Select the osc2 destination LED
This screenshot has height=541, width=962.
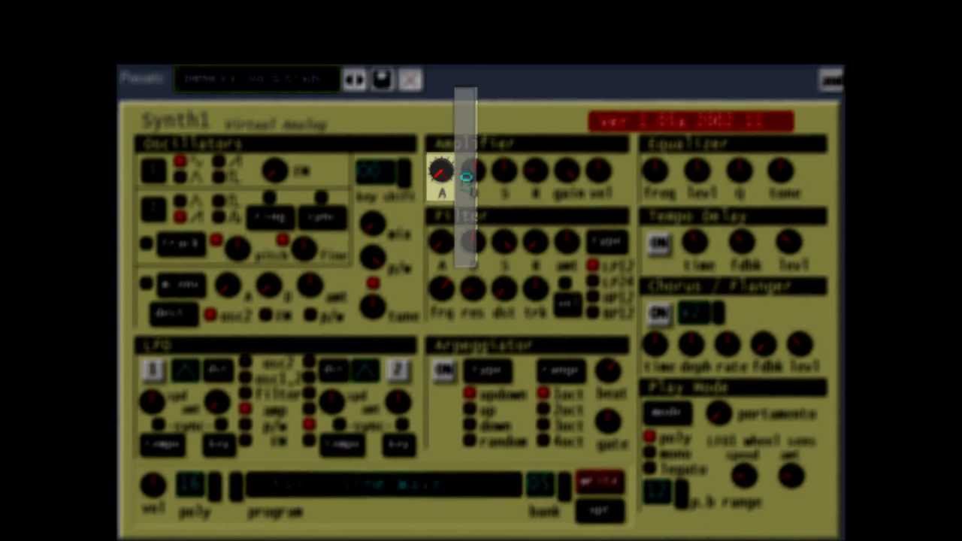(210, 315)
